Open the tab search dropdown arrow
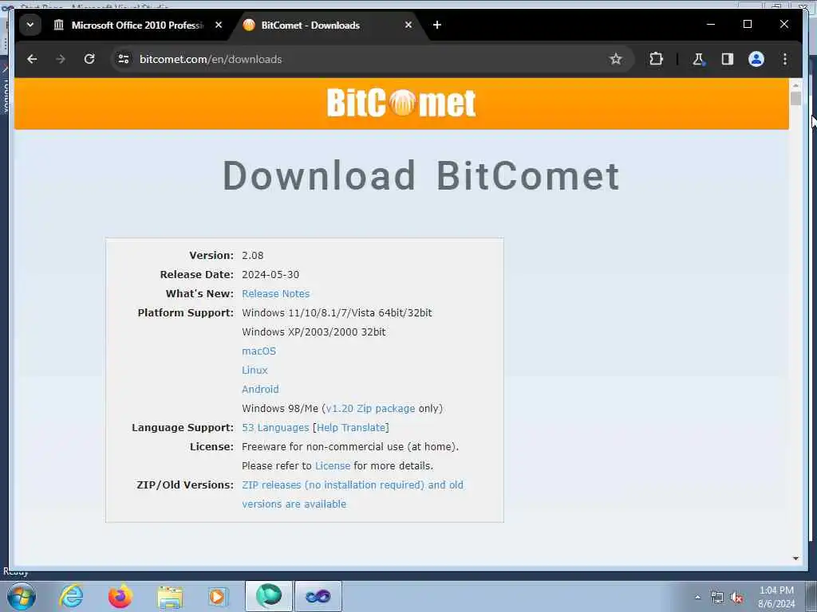817x612 pixels. pyautogui.click(x=30, y=25)
